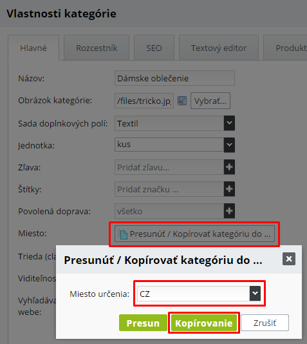The image size is (307, 344).
Task: Click the Zrušiť button
Action: 265,323
